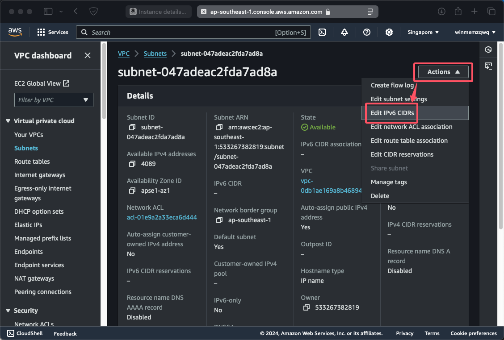Collapse the Virtual private cloud section
The image size is (504, 340).
tap(8, 121)
